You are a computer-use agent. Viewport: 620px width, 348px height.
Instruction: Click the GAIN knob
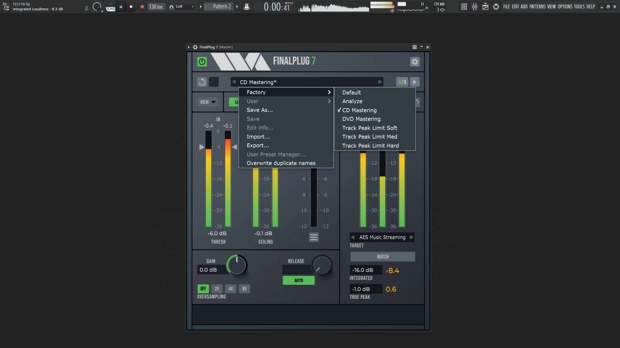pos(237,265)
